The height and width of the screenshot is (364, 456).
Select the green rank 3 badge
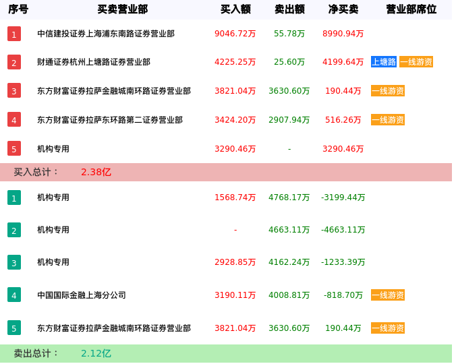[x=14, y=262]
